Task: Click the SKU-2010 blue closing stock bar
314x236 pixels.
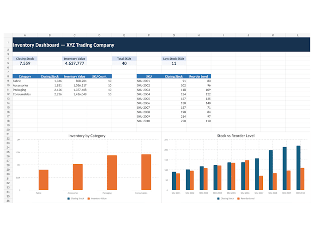Action: (298, 168)
